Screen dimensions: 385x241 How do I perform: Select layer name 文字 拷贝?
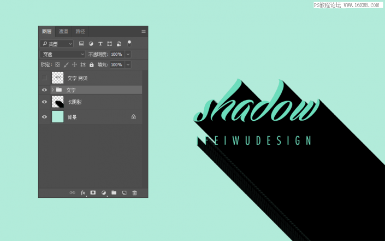(x=78, y=78)
